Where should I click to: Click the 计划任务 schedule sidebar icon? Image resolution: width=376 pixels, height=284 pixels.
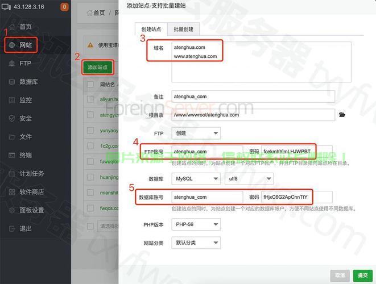click(12, 173)
